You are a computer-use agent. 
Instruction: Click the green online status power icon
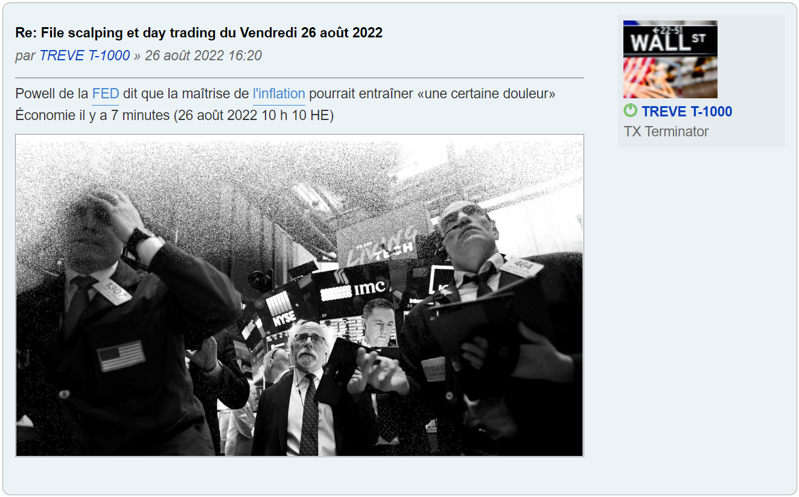[630, 111]
